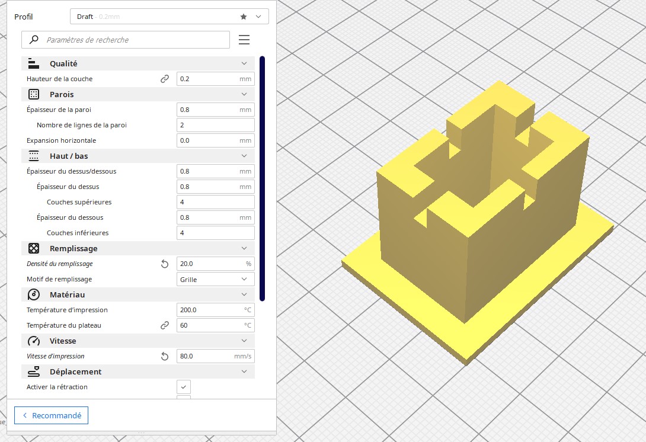Image resolution: width=646 pixels, height=442 pixels.
Task: Click the Remplissage section header label
Action: (73, 248)
